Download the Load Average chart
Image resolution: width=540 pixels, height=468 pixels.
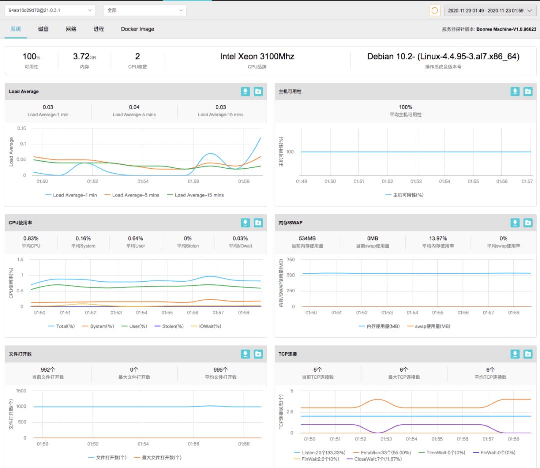[x=245, y=91]
